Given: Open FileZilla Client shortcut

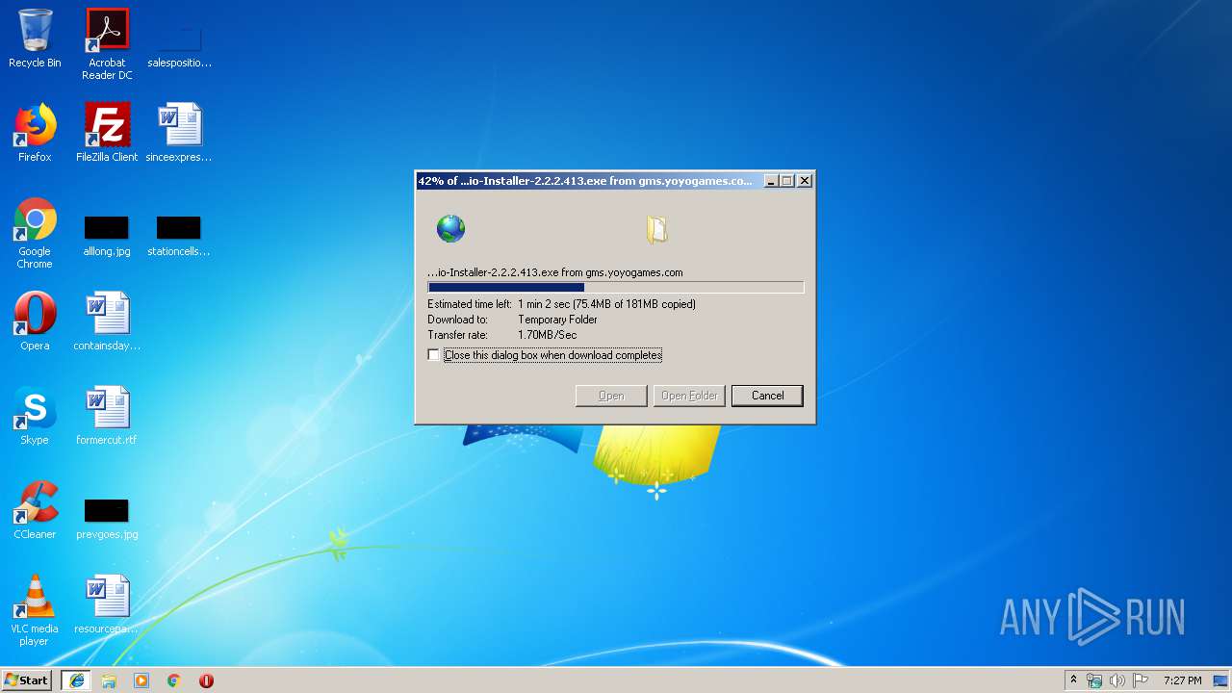Looking at the screenshot, I should (107, 133).
